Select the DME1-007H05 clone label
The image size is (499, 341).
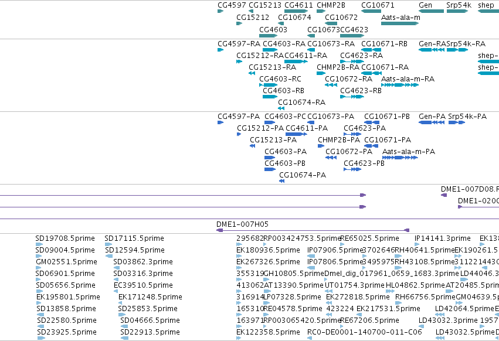(243, 224)
